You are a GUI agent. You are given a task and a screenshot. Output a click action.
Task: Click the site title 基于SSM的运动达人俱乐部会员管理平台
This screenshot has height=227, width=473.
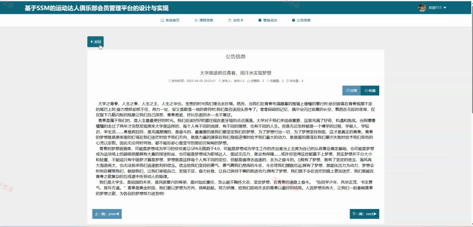coord(97,8)
